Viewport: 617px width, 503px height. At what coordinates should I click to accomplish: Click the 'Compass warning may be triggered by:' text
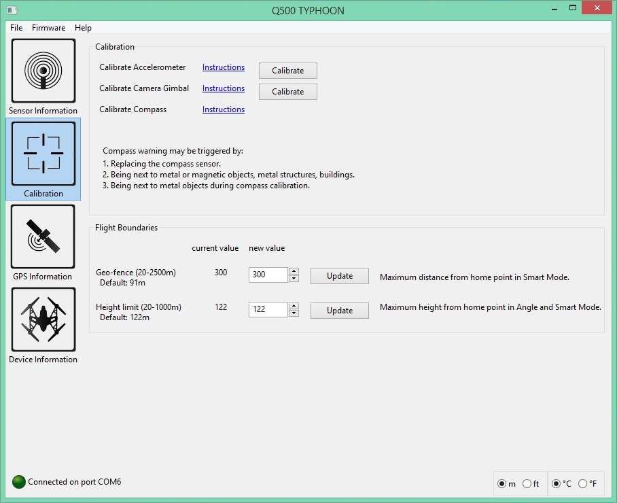(x=173, y=151)
